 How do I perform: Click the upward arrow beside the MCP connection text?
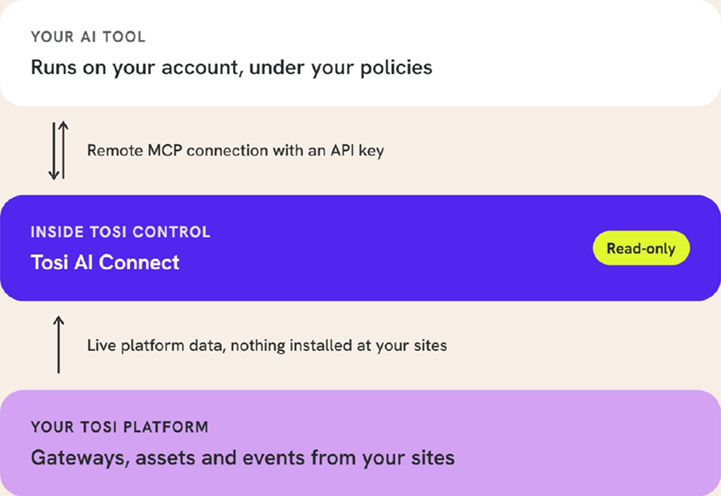64,150
